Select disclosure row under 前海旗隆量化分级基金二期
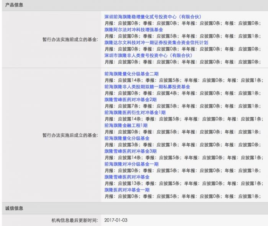This screenshot has width=268, height=226. coord(184,80)
